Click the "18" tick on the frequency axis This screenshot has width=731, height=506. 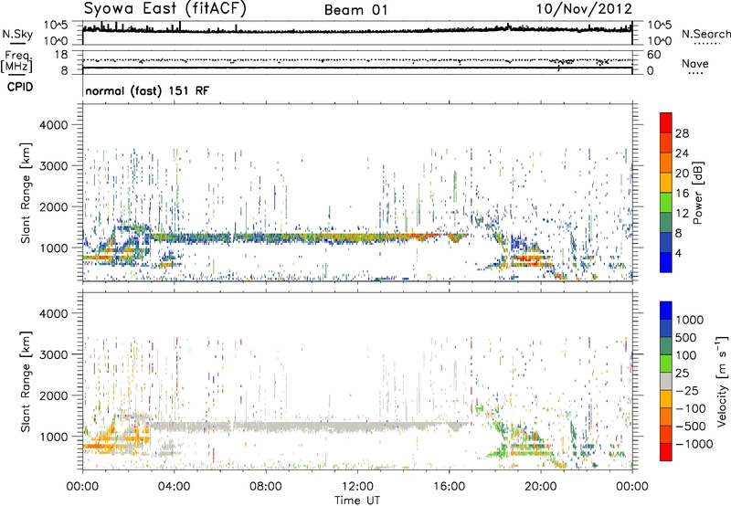click(x=61, y=55)
